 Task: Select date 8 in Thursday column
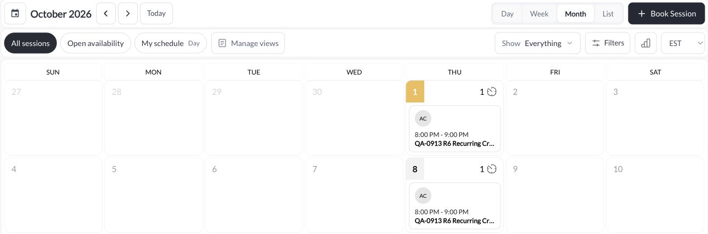pyautogui.click(x=415, y=169)
